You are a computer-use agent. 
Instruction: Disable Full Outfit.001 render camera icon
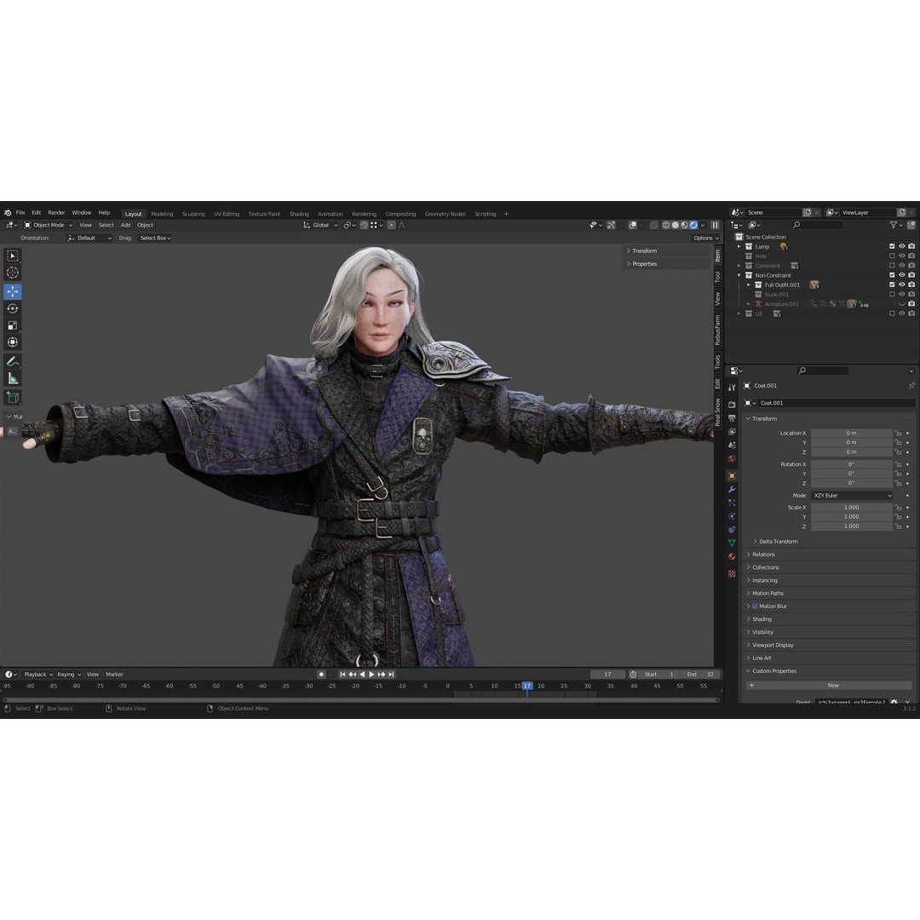coord(911,285)
